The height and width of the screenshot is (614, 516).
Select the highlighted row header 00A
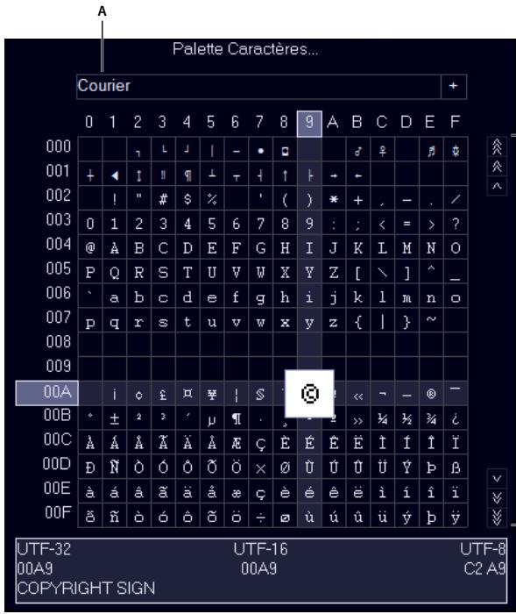(47, 393)
